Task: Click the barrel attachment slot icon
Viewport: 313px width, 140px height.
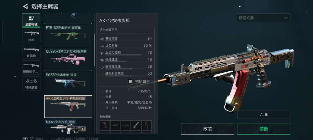Action: pyautogui.click(x=126, y=125)
